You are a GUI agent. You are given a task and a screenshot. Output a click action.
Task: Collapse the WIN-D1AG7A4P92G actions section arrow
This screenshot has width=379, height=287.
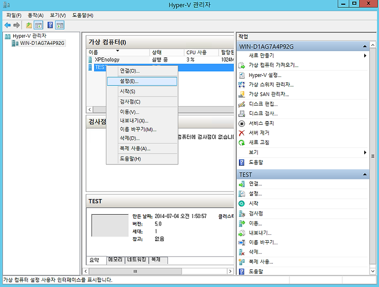365,46
